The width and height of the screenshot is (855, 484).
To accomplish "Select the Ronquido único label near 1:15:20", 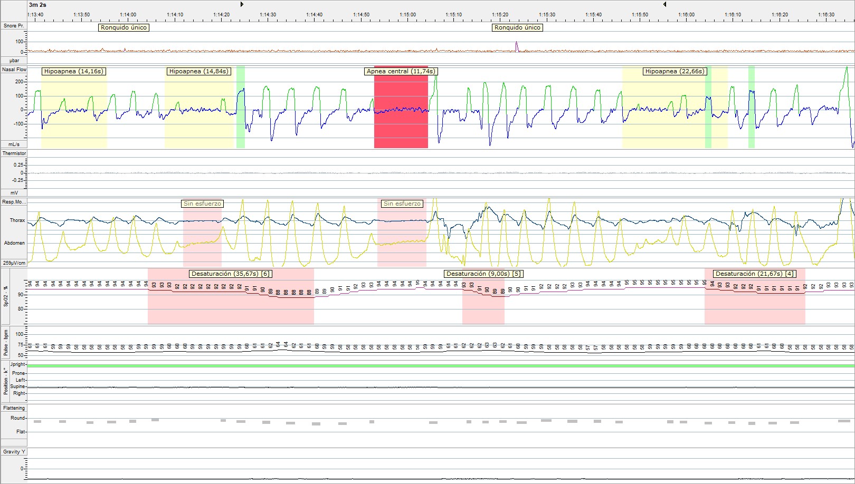I will [517, 27].
